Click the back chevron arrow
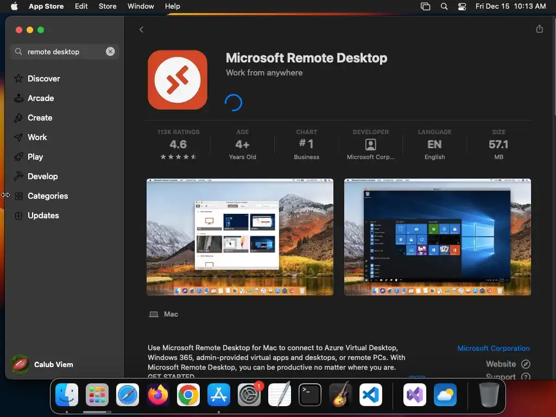Screen dimensions: 556x417 141,29
